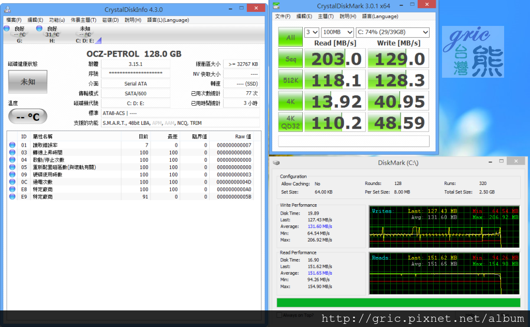
Task: Click the ATA8-ACS standard field
Action: click(x=180, y=113)
